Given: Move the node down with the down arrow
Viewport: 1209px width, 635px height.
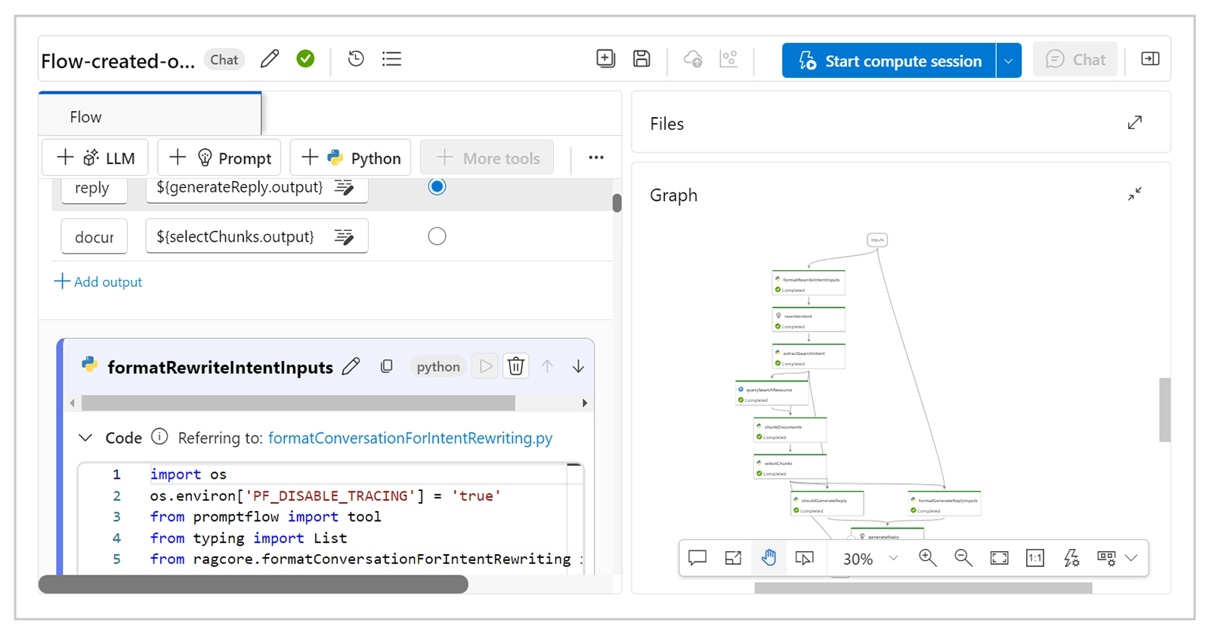Looking at the screenshot, I should 578,366.
